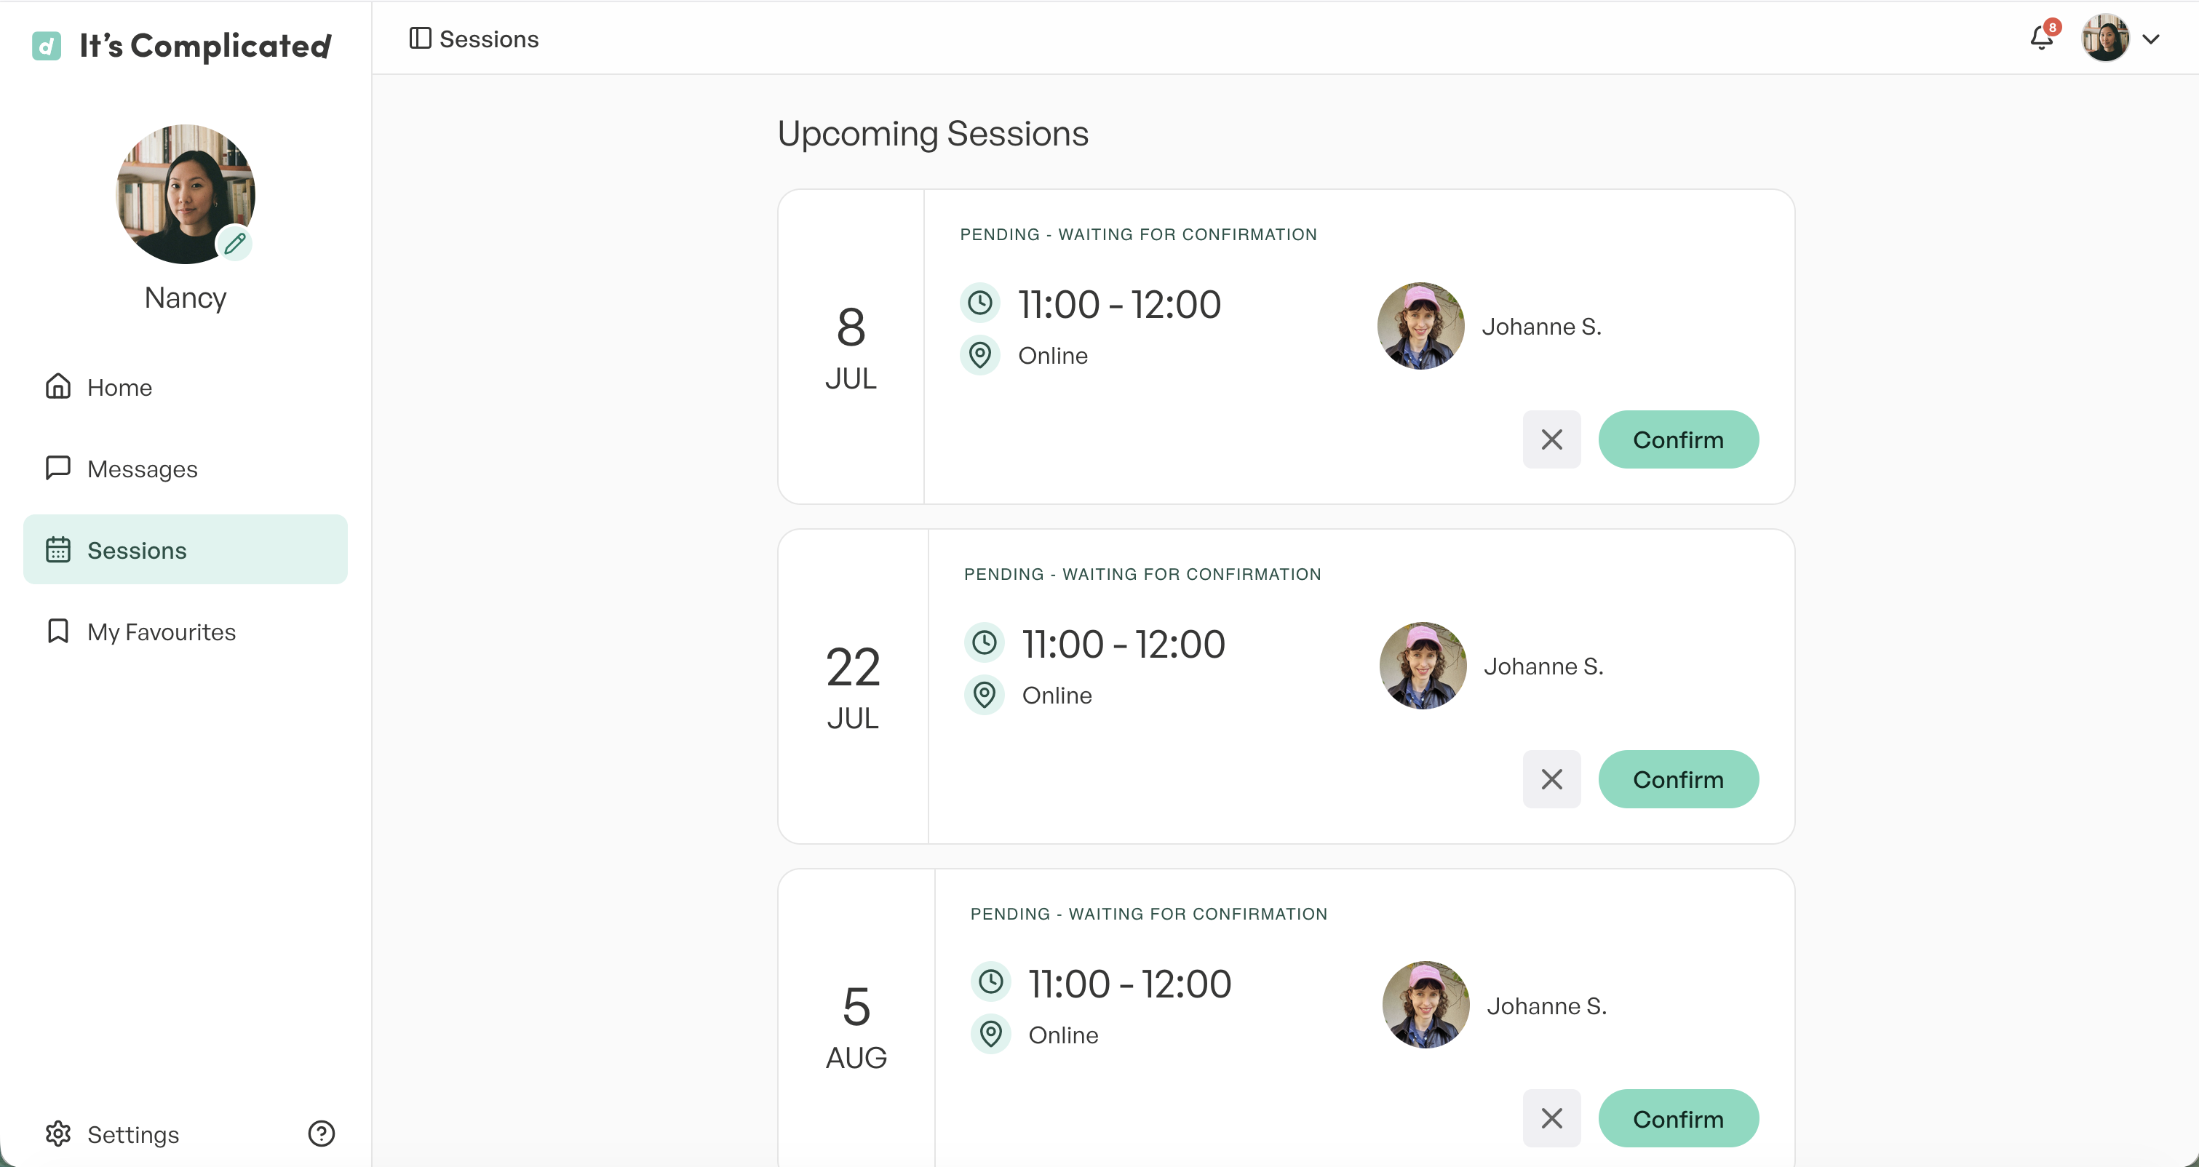Cancel the 5 AUG session with X
This screenshot has width=2199, height=1167.
(1552, 1118)
